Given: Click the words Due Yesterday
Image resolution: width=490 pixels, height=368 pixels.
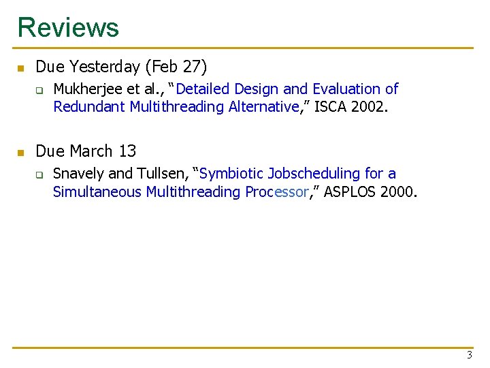Looking at the screenshot, I should pyautogui.click(x=88, y=67).
